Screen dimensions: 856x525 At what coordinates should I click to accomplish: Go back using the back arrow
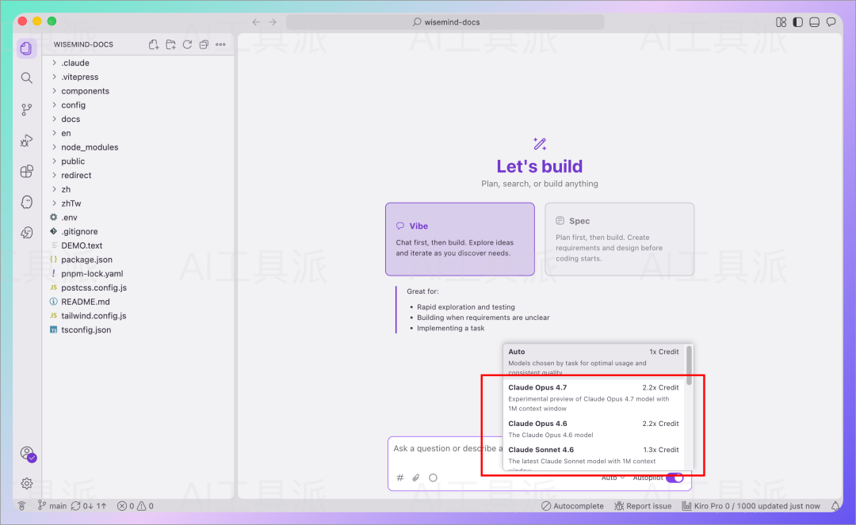[x=256, y=22]
